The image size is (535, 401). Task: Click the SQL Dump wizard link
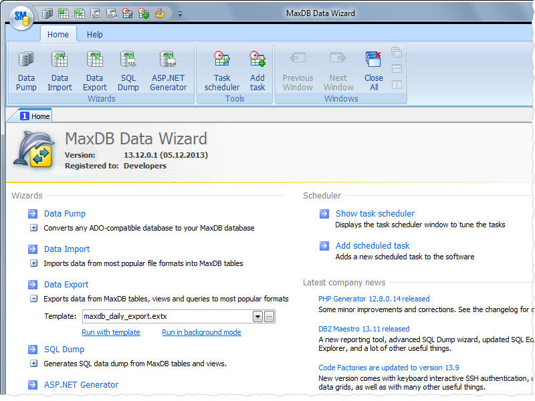(x=64, y=350)
